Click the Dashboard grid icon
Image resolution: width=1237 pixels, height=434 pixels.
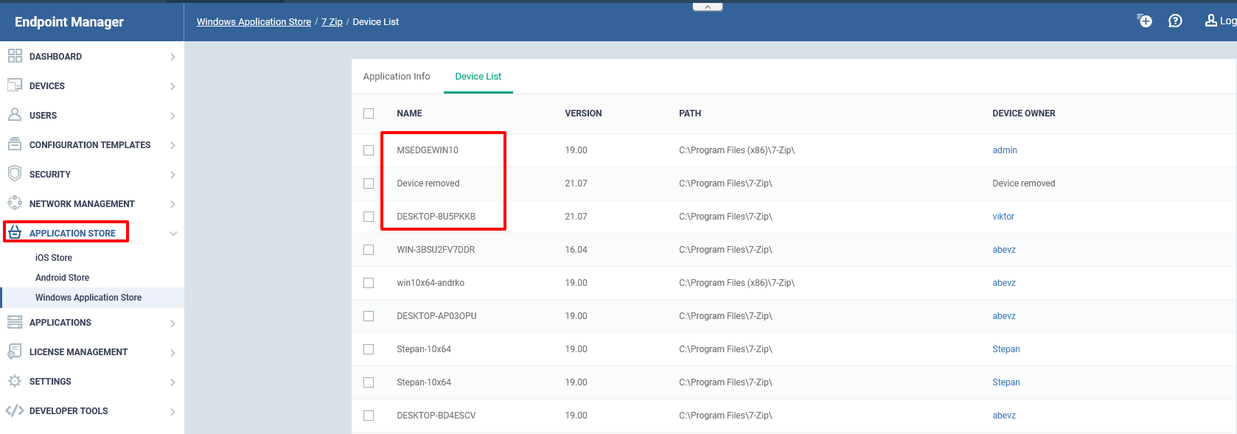tap(15, 56)
